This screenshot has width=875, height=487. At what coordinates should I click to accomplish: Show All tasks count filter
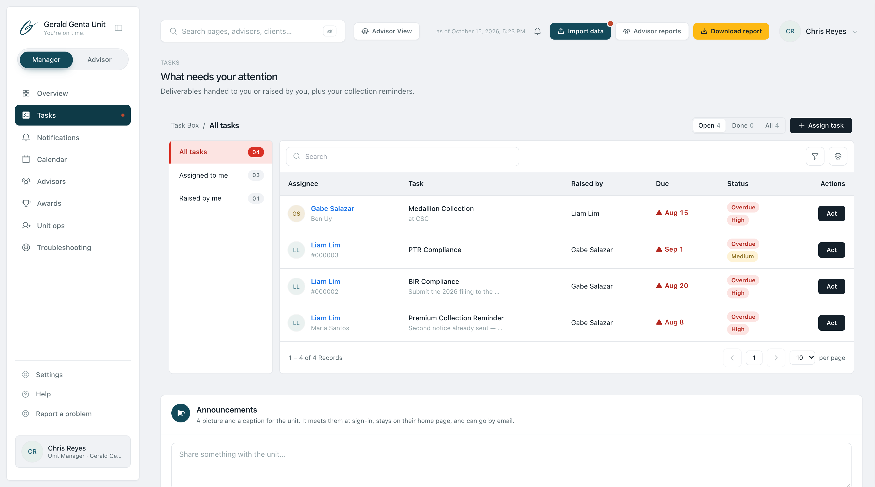772,126
